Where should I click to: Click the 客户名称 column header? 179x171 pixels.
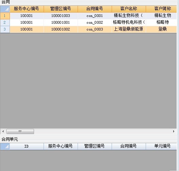pos(129,9)
